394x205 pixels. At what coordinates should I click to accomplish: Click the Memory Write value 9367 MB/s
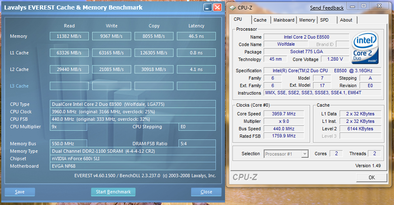coord(112,36)
